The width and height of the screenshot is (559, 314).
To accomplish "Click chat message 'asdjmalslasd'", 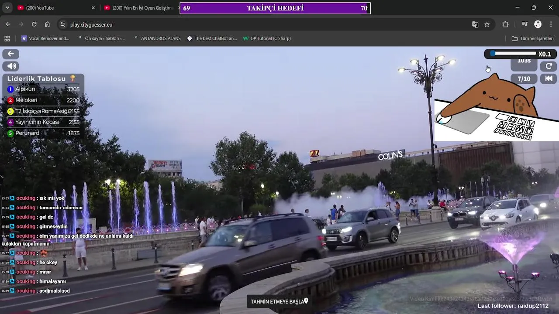I will click(x=54, y=291).
